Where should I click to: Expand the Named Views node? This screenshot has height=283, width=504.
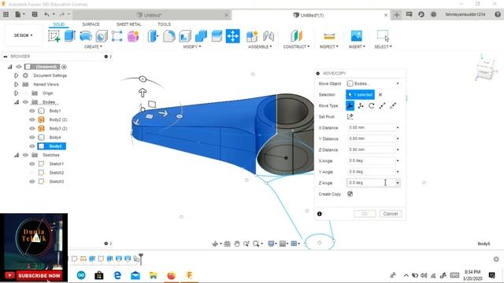point(16,84)
